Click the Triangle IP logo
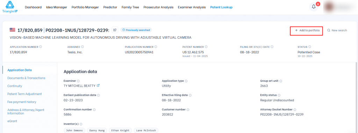The width and height of the screenshot is (358, 133). (10, 7)
